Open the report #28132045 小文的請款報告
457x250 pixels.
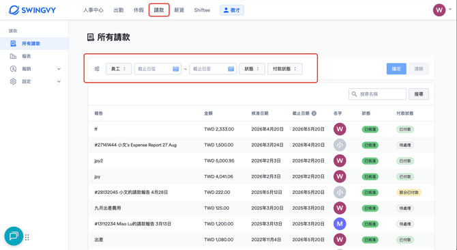(x=131, y=192)
